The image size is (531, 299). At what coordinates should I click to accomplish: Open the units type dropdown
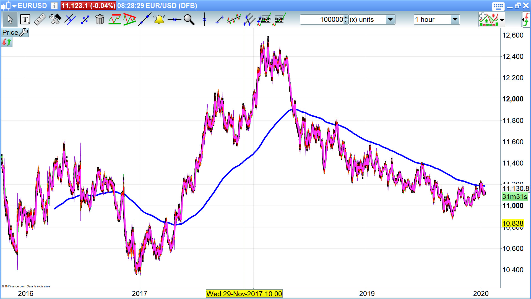coord(390,20)
